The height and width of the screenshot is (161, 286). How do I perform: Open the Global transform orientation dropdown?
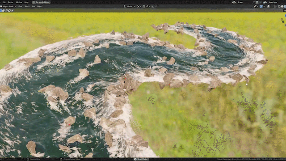130,6
